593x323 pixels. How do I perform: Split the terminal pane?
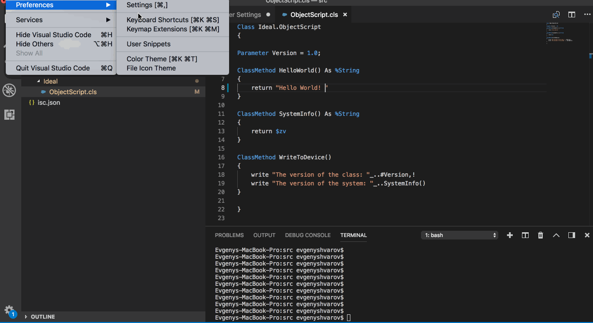pyautogui.click(x=525, y=235)
